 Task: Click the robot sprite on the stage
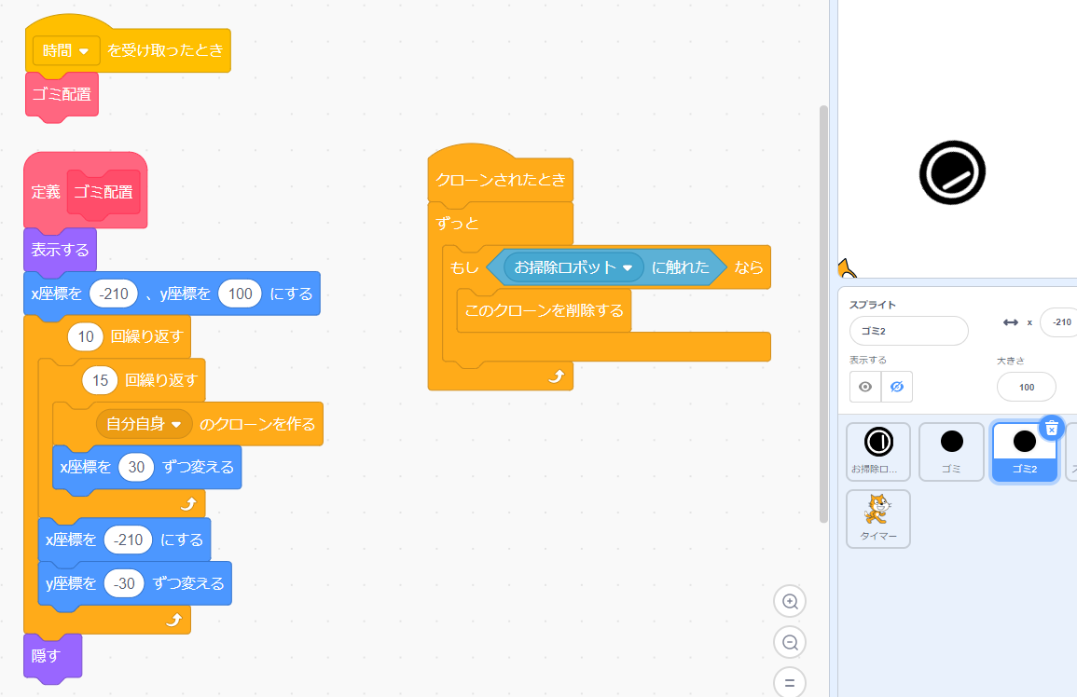click(x=952, y=172)
